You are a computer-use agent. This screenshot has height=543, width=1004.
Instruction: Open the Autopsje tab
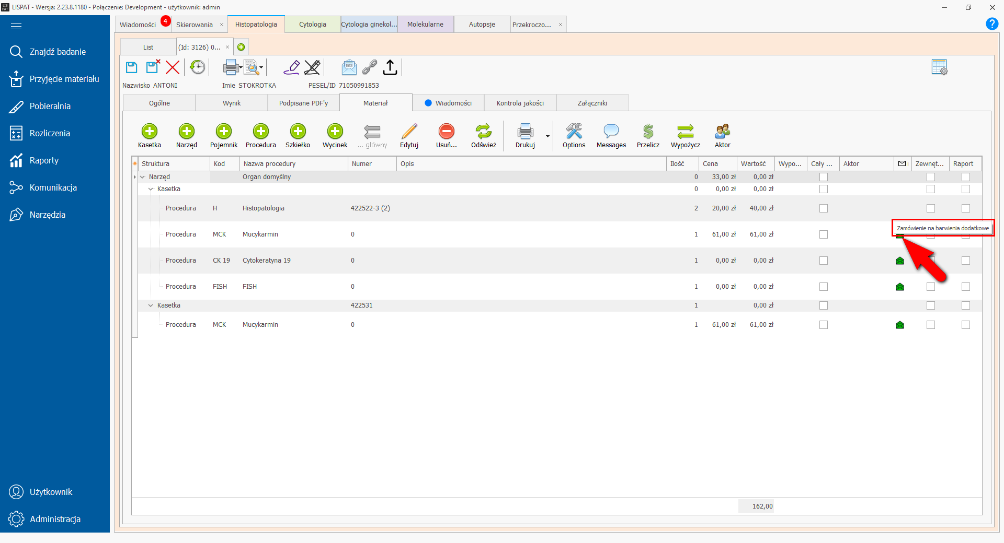pyautogui.click(x=482, y=25)
